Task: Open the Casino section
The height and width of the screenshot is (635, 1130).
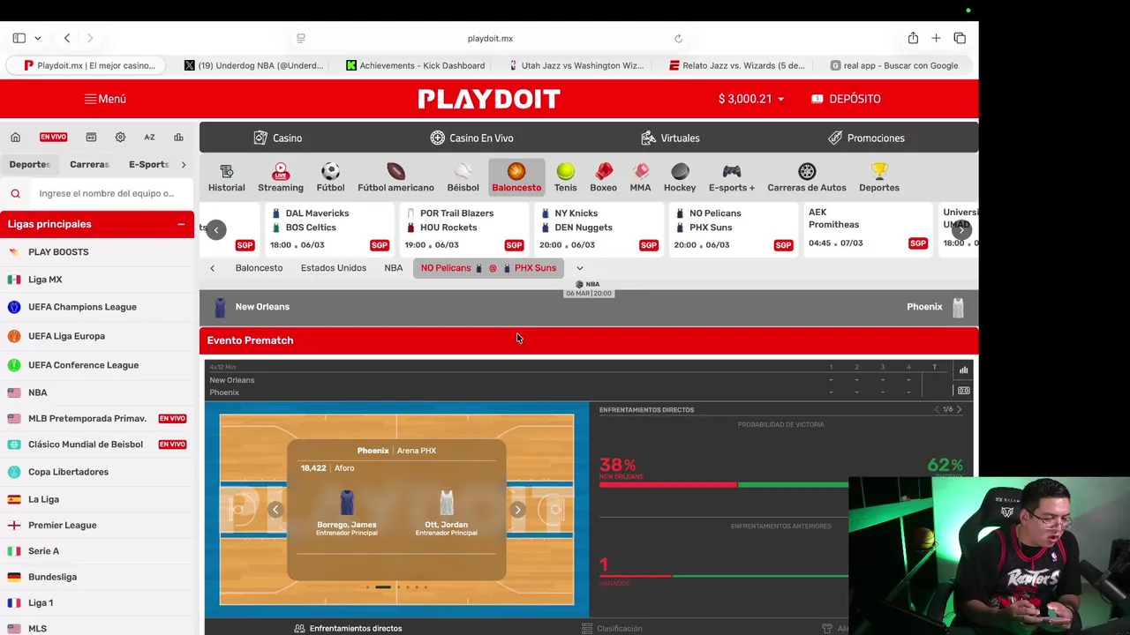Action: (278, 138)
